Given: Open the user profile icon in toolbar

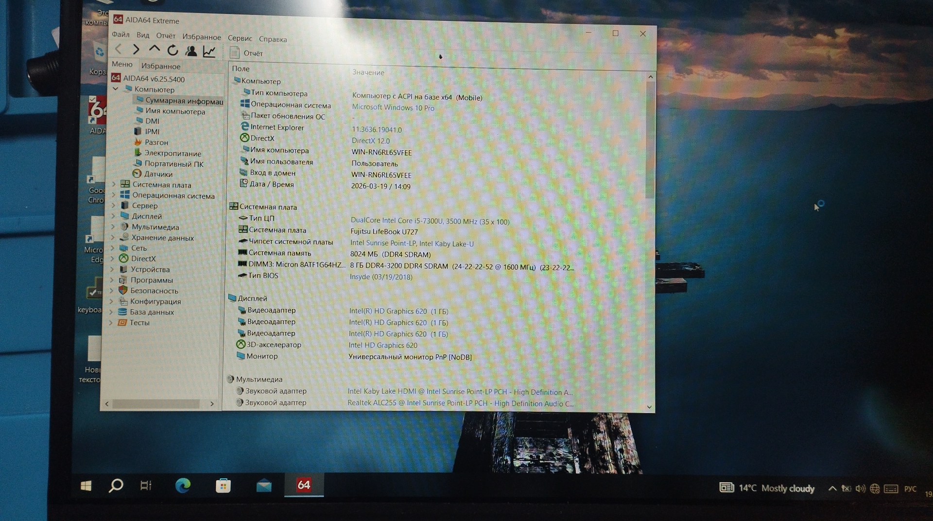Looking at the screenshot, I should click(x=191, y=51).
